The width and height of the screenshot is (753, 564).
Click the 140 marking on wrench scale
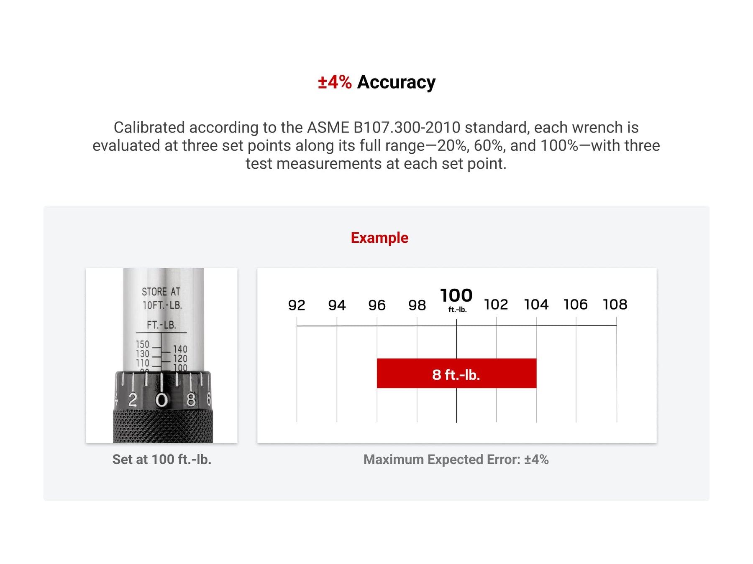tap(180, 349)
